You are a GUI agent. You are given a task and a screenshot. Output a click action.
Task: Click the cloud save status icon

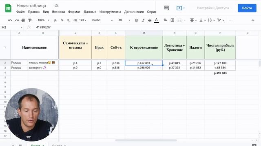56,6
